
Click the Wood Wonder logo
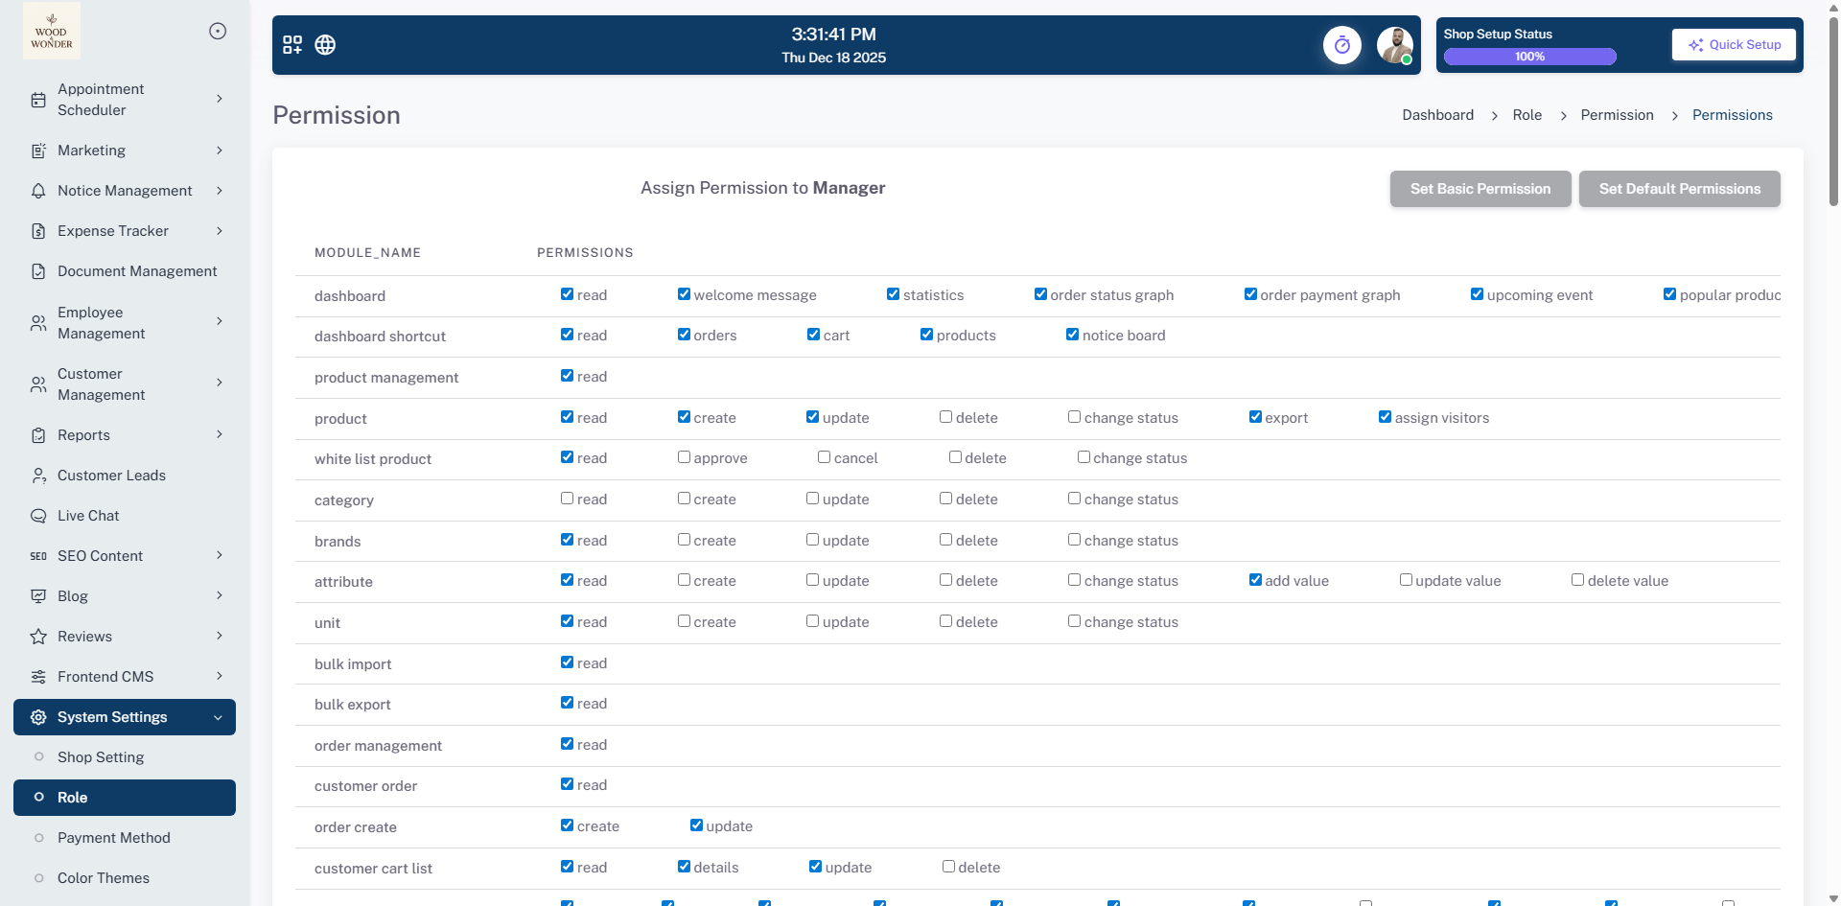(x=52, y=32)
